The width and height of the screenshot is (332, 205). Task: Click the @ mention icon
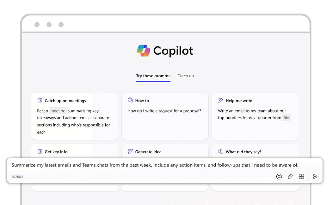tap(279, 177)
